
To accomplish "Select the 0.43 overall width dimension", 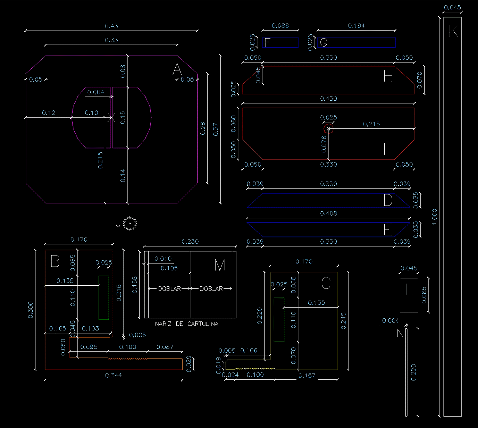I will tap(111, 26).
